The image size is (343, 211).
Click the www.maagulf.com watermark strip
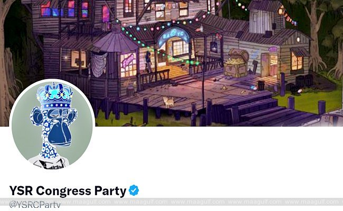coord(171,202)
